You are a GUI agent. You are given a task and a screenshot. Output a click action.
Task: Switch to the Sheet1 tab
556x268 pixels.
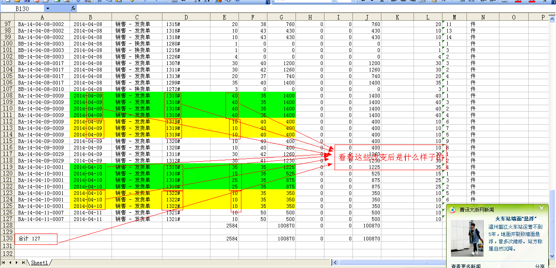click(39, 263)
